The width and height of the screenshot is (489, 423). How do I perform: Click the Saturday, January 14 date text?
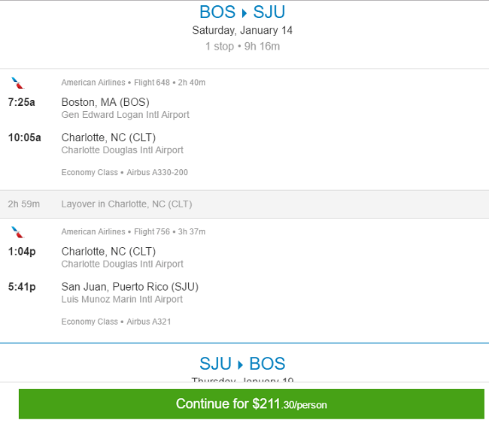click(x=242, y=30)
